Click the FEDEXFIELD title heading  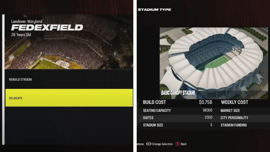tap(47, 28)
